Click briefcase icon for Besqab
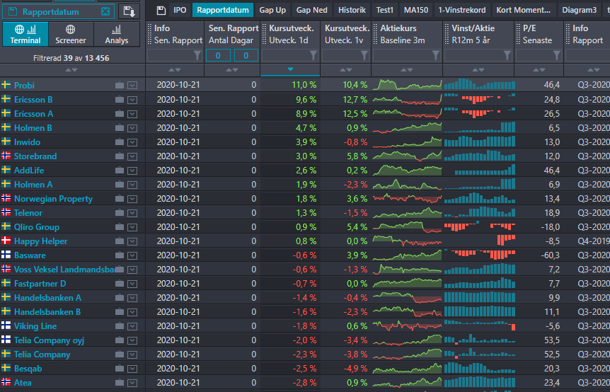 click(x=120, y=368)
